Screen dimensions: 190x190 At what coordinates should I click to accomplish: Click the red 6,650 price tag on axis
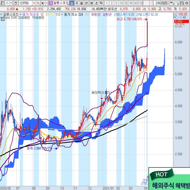click(182, 22)
